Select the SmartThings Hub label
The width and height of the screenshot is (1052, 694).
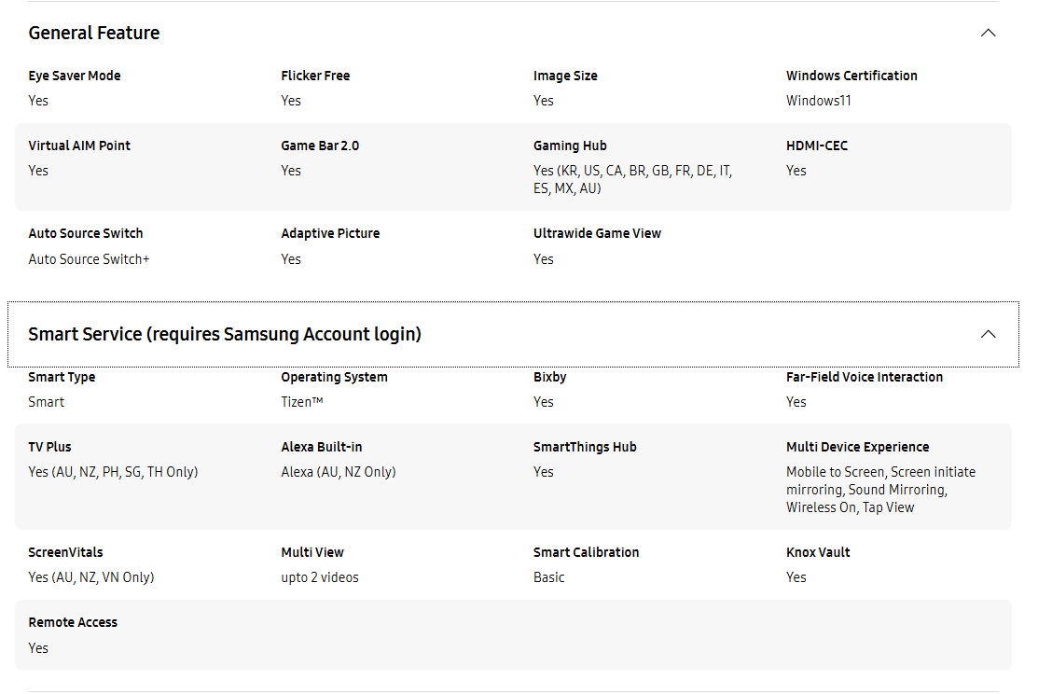[585, 447]
